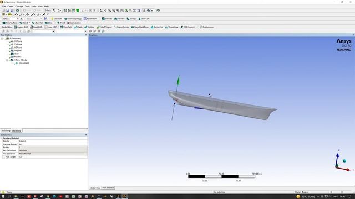
Task: Click the FD9 Angle value field
Action: (53, 156)
